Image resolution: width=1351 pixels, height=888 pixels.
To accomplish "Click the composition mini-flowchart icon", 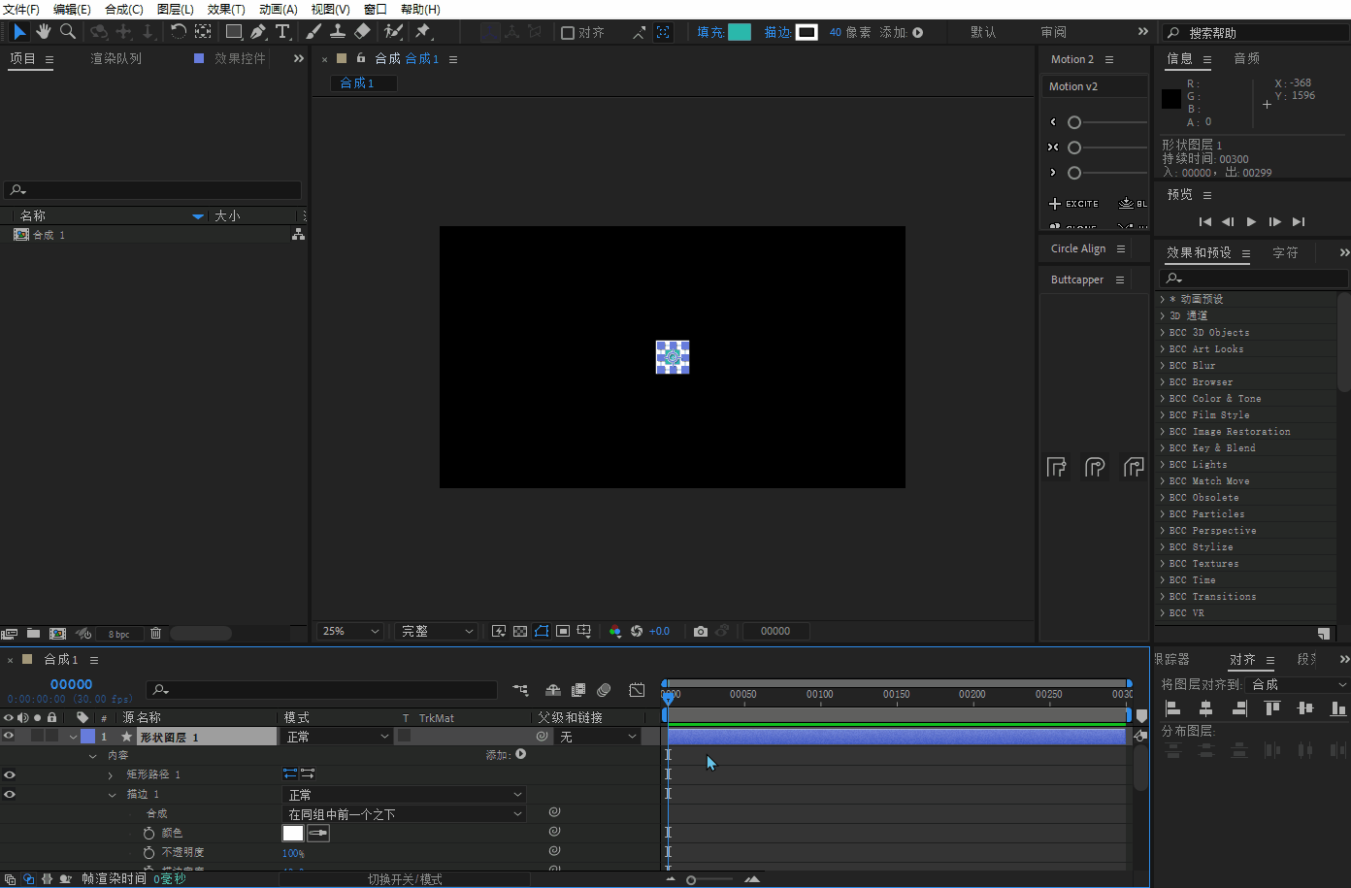I will tap(521, 690).
